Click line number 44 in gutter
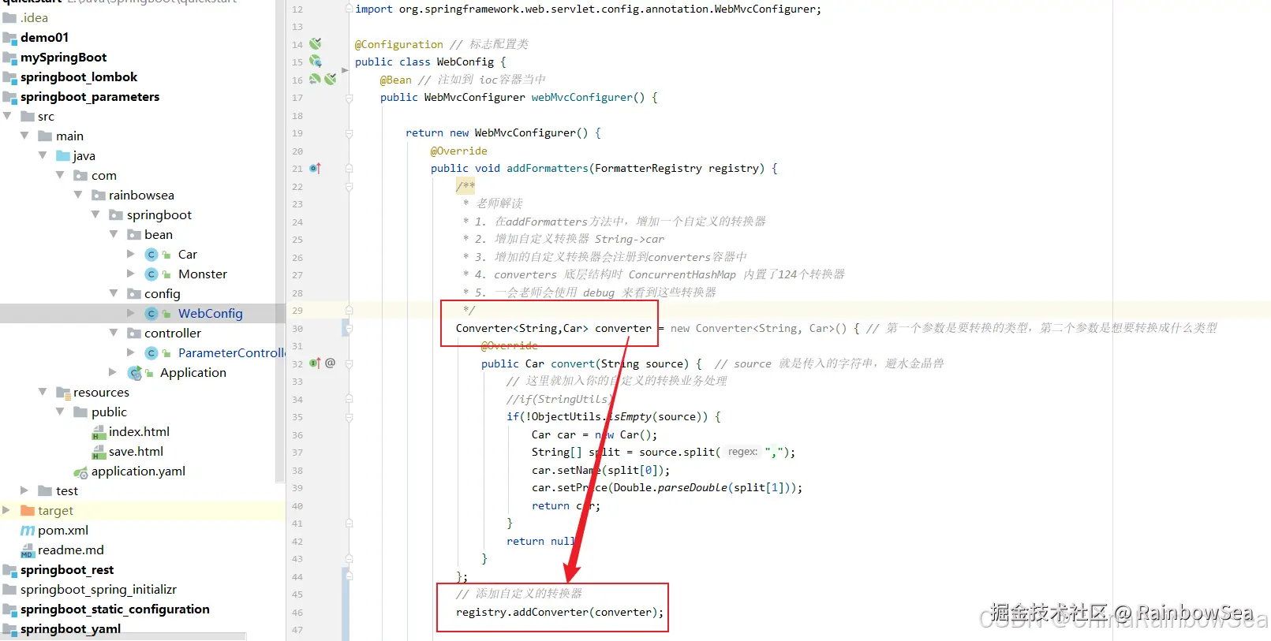Viewport: 1271px width, 641px height. point(297,577)
